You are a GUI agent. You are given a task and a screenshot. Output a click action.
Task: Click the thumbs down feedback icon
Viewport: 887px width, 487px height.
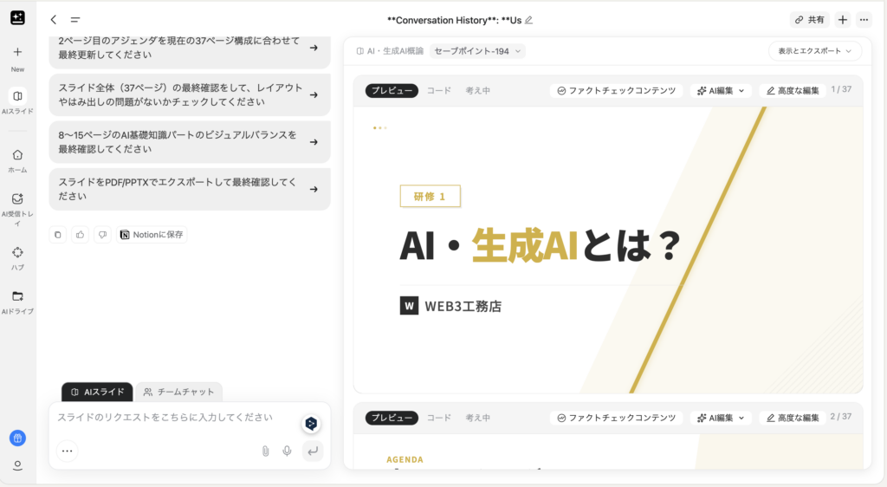[x=102, y=235]
